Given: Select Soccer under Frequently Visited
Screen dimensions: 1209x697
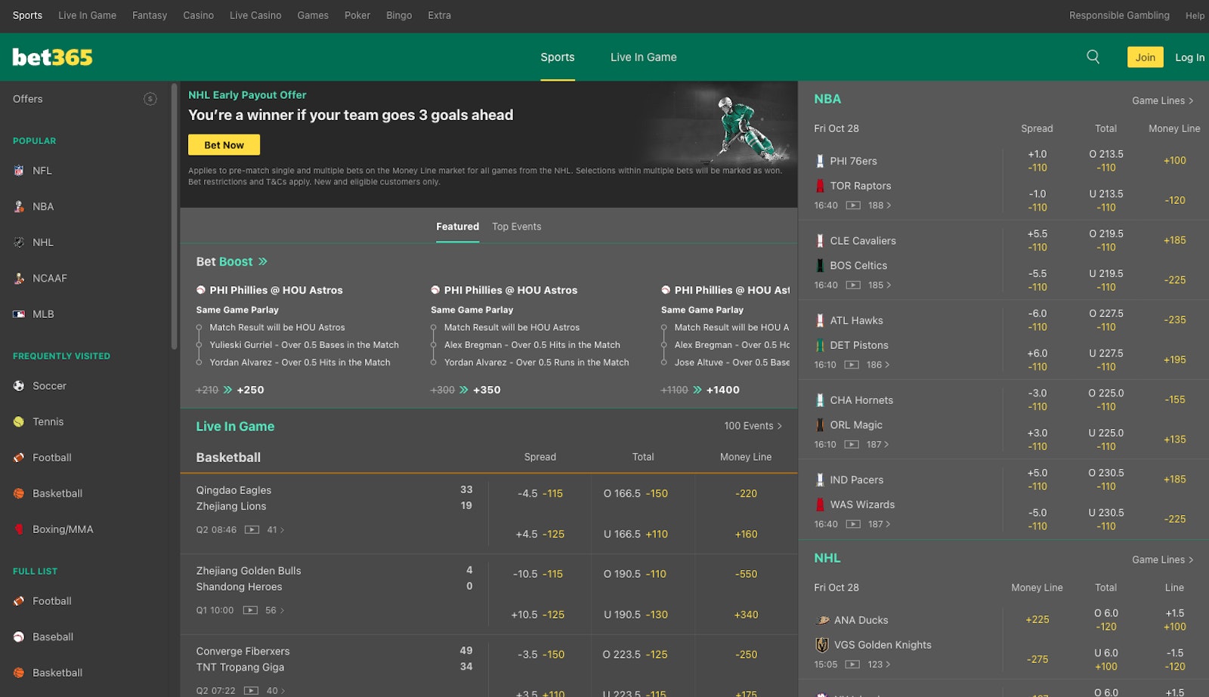Looking at the screenshot, I should [49, 385].
